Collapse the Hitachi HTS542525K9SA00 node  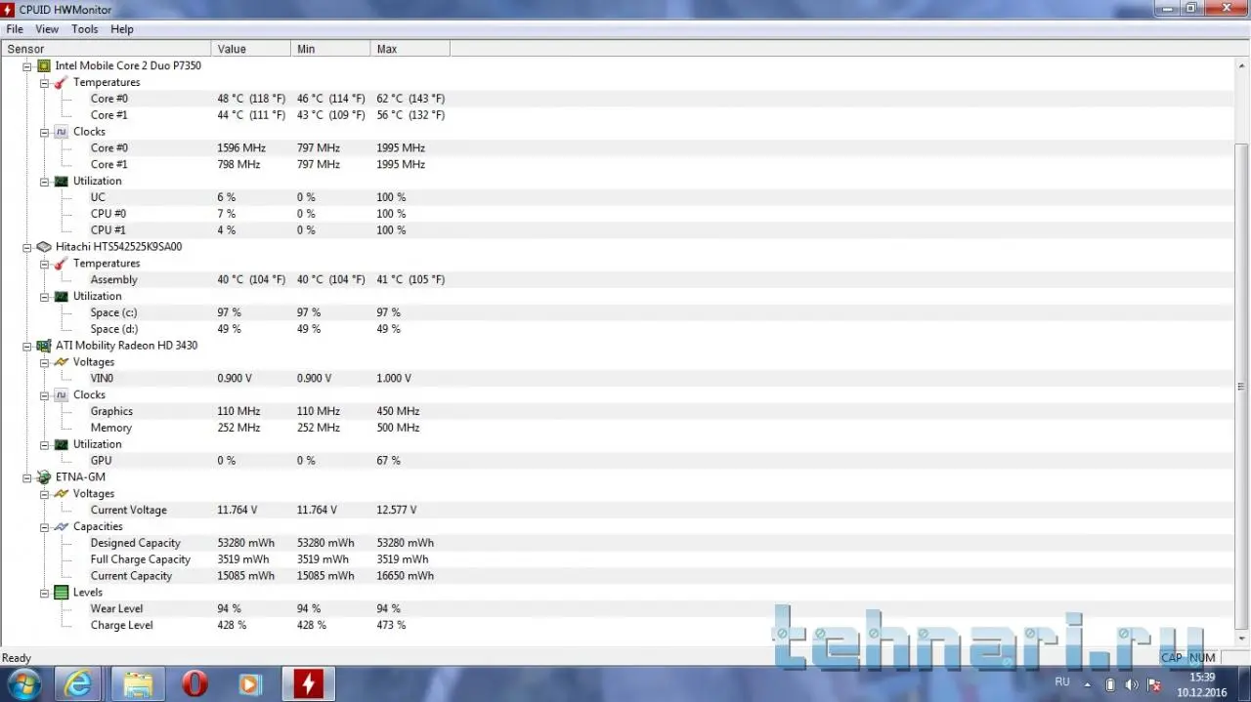pos(27,247)
